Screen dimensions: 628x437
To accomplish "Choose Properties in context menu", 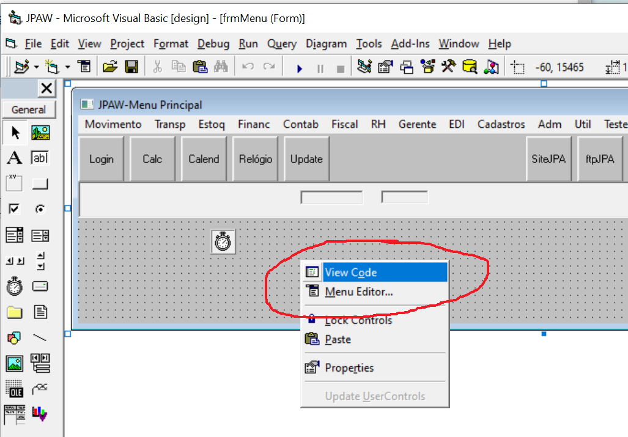I will pos(375,368).
